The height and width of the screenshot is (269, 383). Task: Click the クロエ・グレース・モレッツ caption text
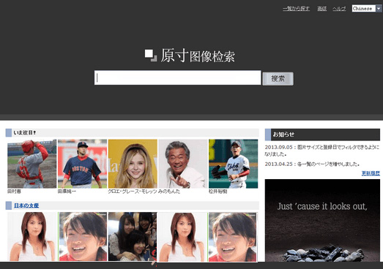(x=133, y=192)
